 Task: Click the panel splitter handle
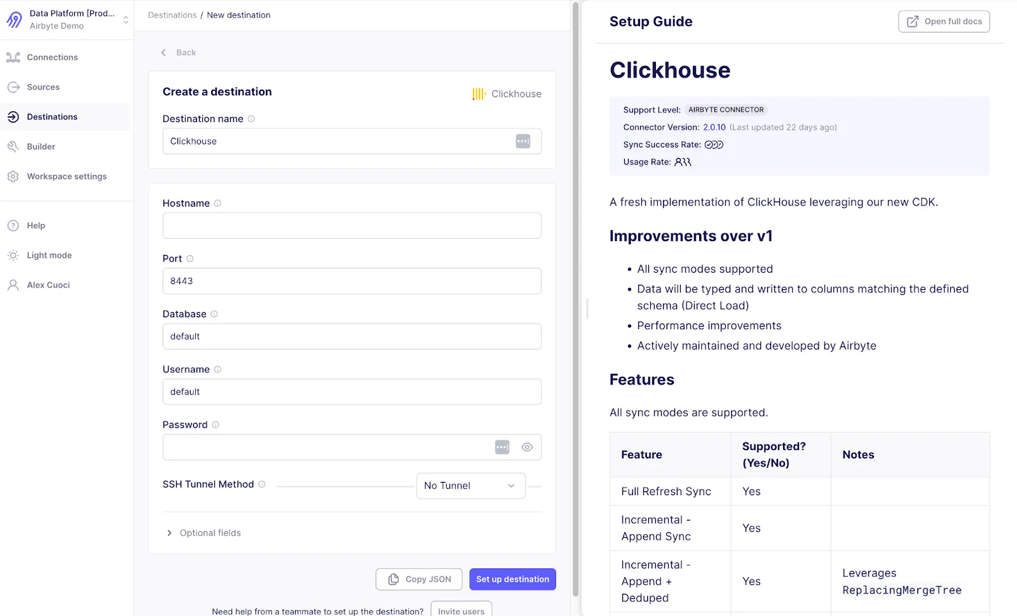tap(587, 308)
